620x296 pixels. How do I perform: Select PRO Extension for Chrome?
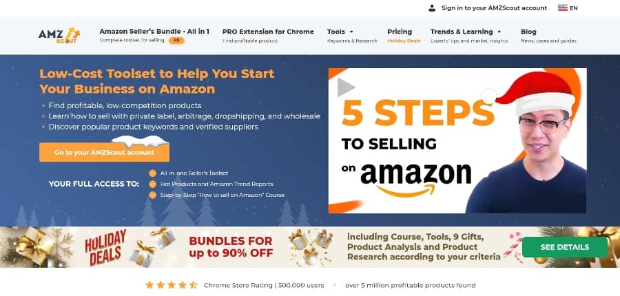(x=268, y=32)
